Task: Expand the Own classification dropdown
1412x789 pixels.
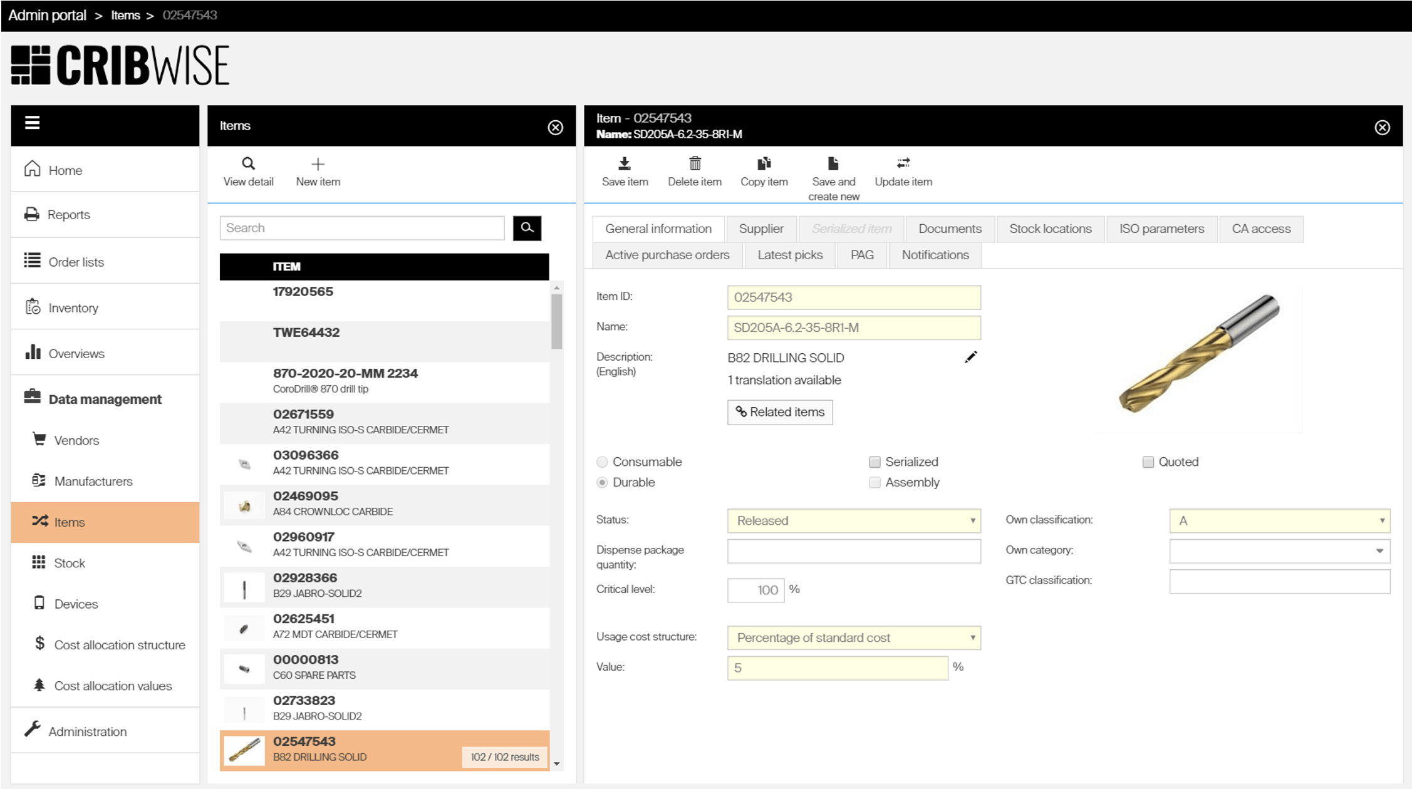Action: click(x=1279, y=521)
